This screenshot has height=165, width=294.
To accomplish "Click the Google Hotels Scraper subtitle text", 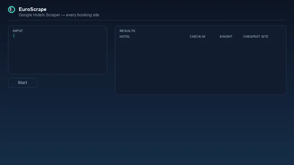I will [59, 15].
